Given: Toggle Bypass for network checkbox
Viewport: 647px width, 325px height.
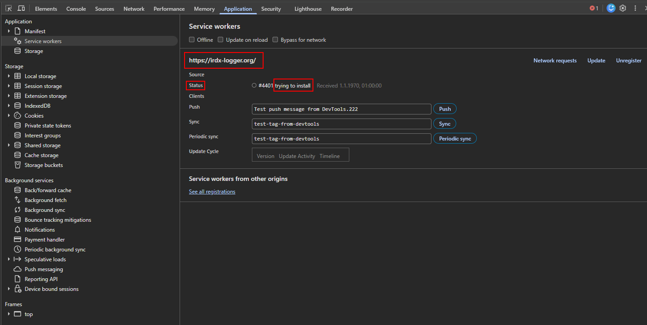Looking at the screenshot, I should tap(275, 40).
